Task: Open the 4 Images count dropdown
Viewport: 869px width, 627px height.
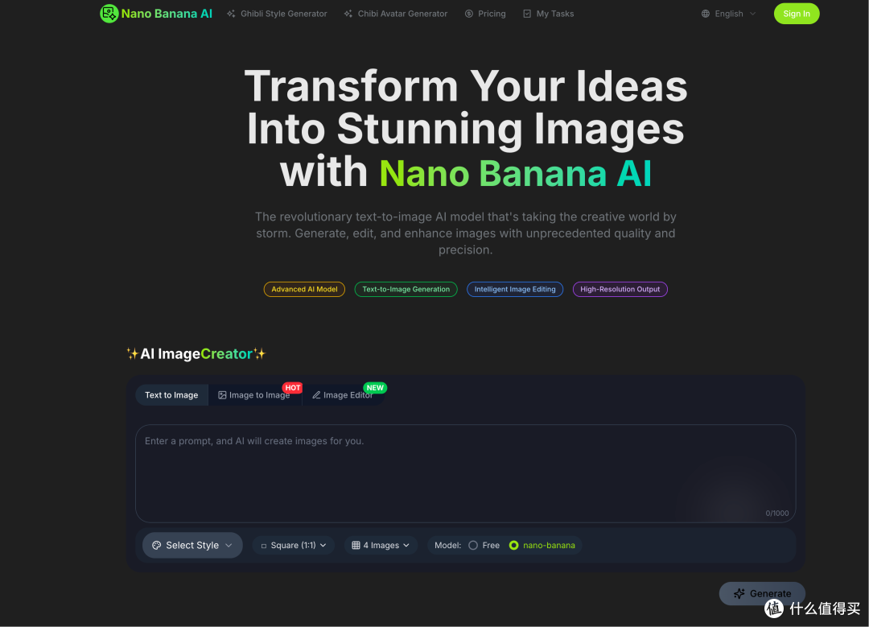Action: [x=381, y=546]
